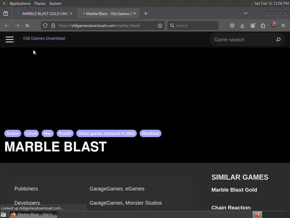
Task: Click the SIMILAR GAMES heading
Action: coord(240,177)
